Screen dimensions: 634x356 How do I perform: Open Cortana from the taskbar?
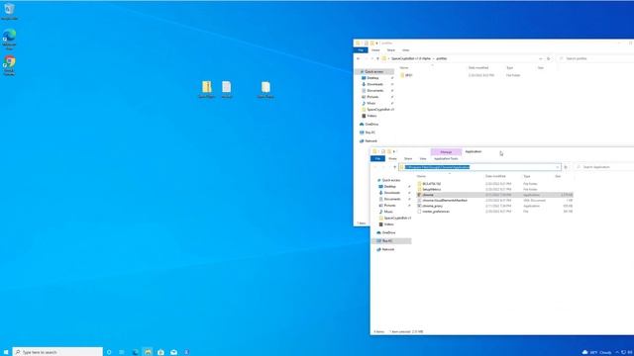click(109, 352)
